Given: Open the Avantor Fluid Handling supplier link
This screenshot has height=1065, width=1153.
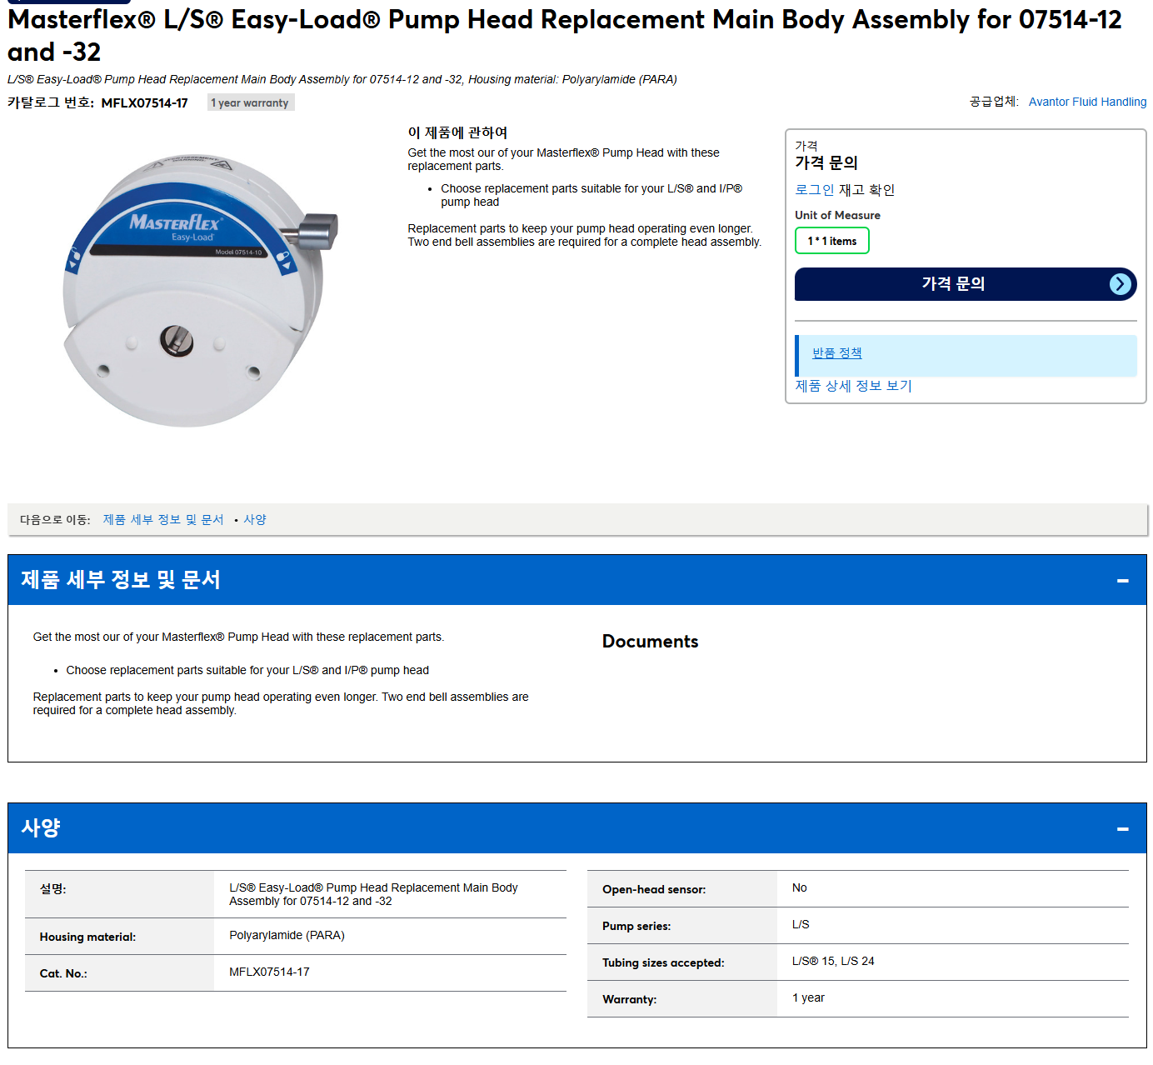Looking at the screenshot, I should (x=1087, y=102).
